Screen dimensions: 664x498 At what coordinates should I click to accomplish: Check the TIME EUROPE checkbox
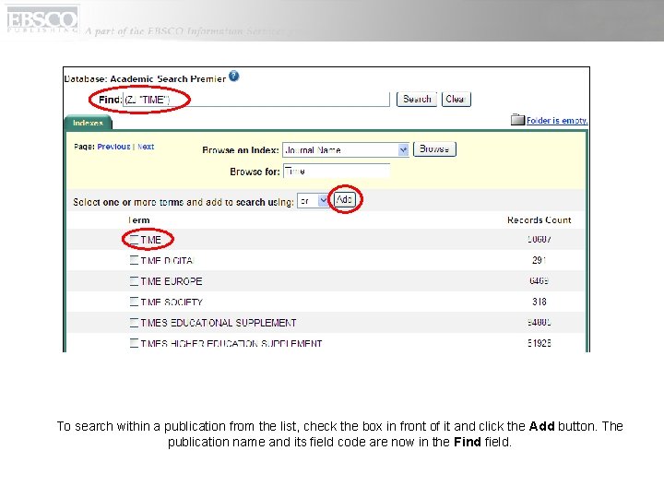coord(134,281)
